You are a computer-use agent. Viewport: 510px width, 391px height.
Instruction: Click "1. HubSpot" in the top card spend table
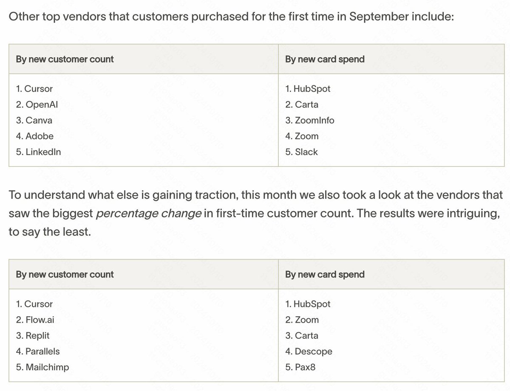tap(308, 89)
